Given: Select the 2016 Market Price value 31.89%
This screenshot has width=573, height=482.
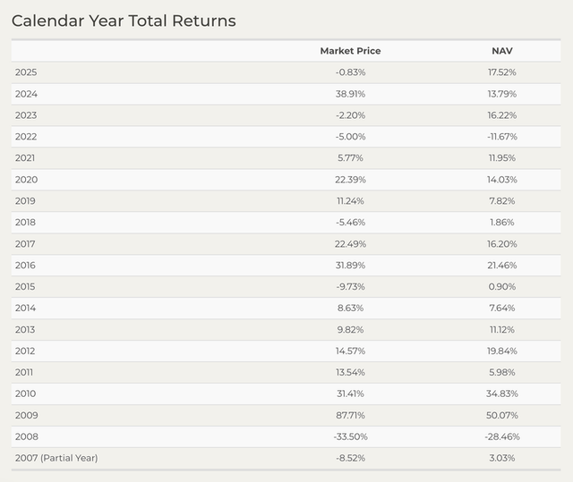Looking at the screenshot, I should click(x=350, y=266).
